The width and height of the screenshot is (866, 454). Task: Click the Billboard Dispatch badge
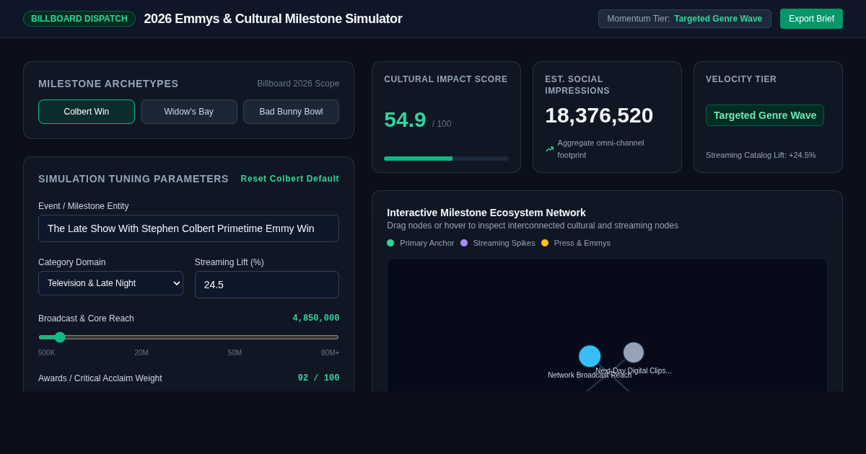79,19
